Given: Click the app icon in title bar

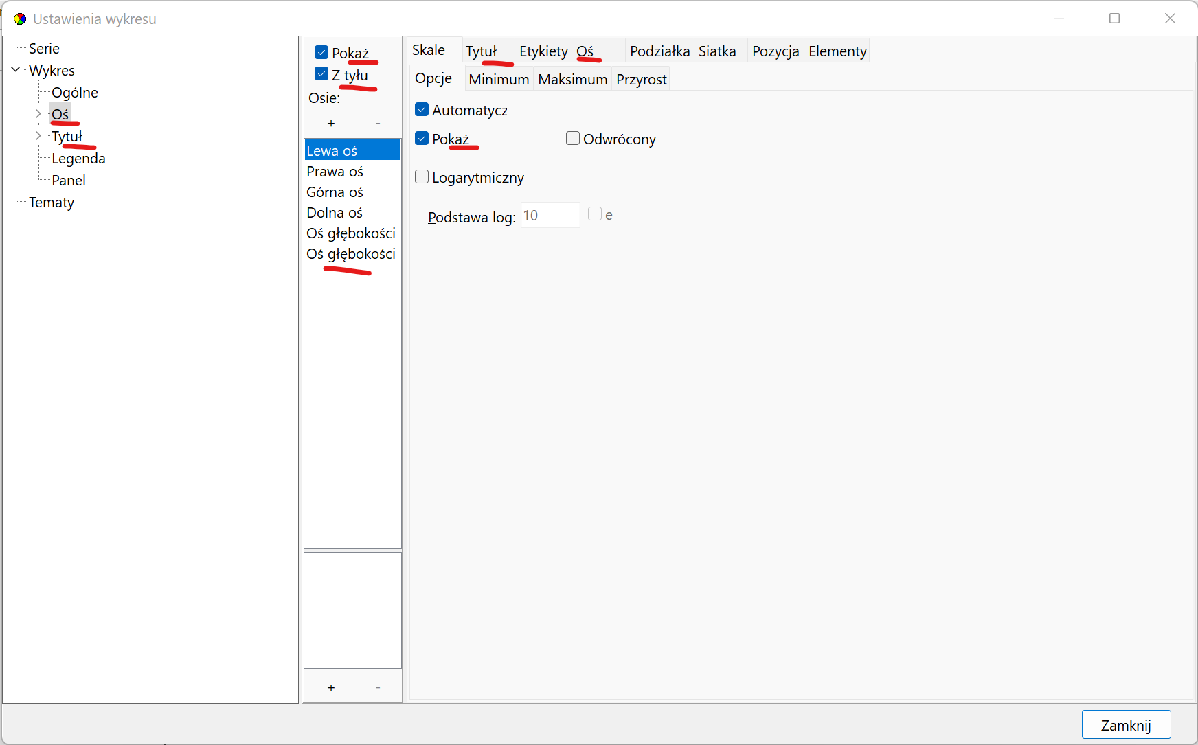Looking at the screenshot, I should (x=20, y=19).
